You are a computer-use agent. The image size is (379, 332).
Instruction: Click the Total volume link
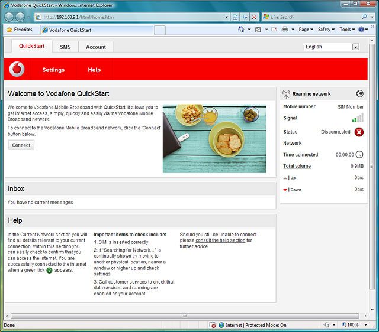(297, 166)
